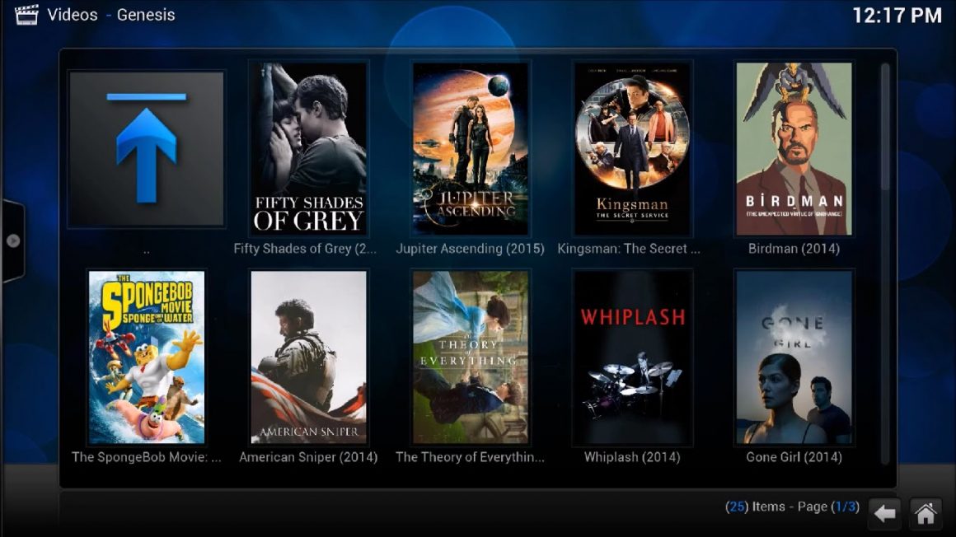Open the Gone Girl (2014) poster
956x537 pixels.
click(794, 357)
